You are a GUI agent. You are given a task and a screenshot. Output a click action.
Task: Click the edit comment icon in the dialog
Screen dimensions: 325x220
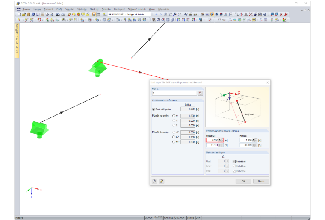[x=162, y=181]
